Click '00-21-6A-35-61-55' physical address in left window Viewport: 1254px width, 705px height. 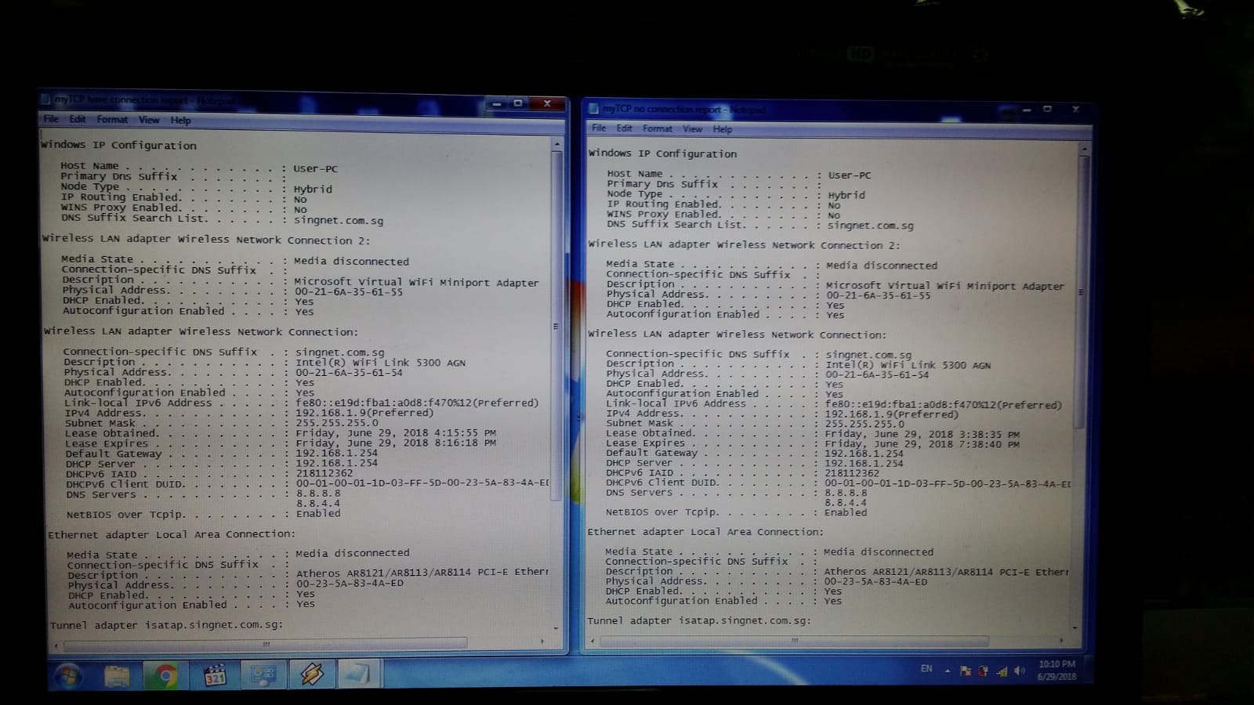[x=349, y=292]
